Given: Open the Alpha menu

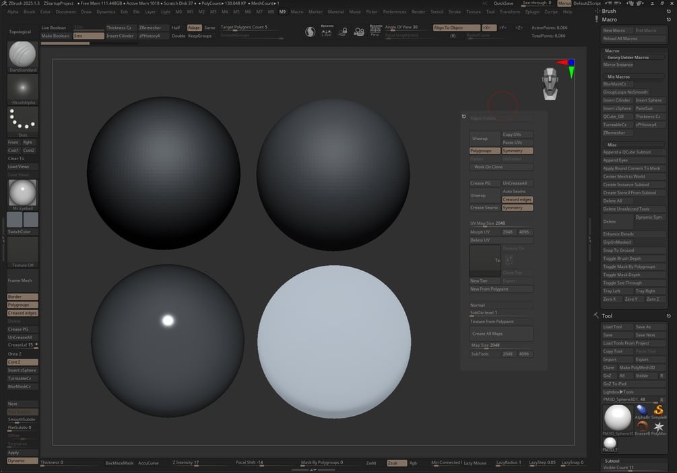Looking at the screenshot, I should tap(13, 11).
